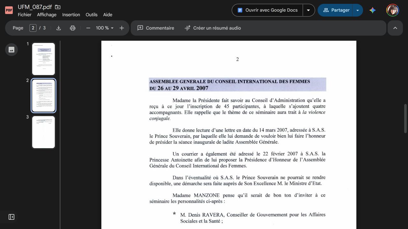The image size is (408, 229).
Task: Click the print icon
Action: pos(73,28)
